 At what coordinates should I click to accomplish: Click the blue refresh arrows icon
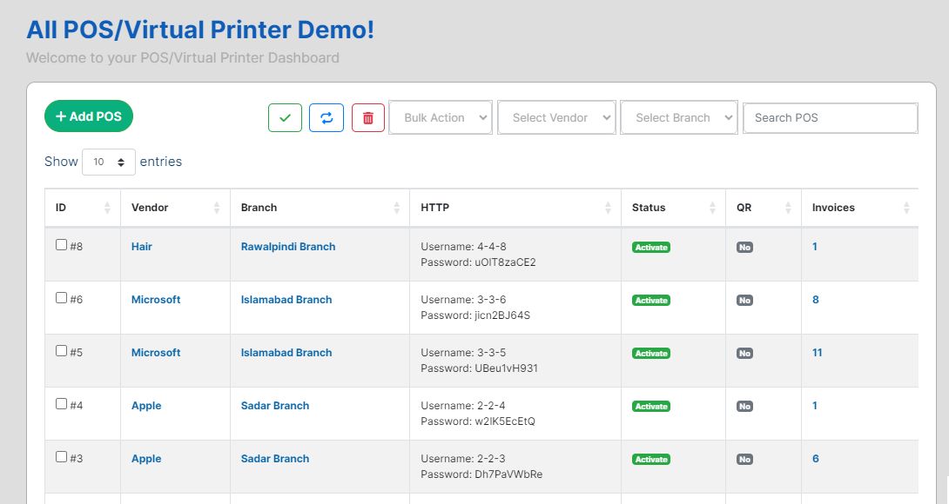pos(326,118)
